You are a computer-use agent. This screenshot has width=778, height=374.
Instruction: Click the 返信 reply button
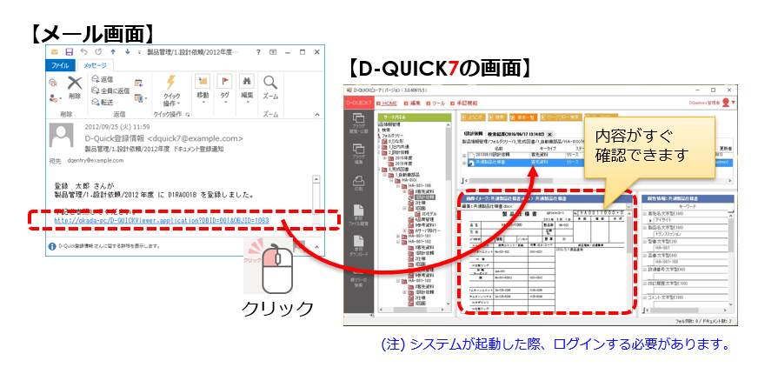pos(103,79)
